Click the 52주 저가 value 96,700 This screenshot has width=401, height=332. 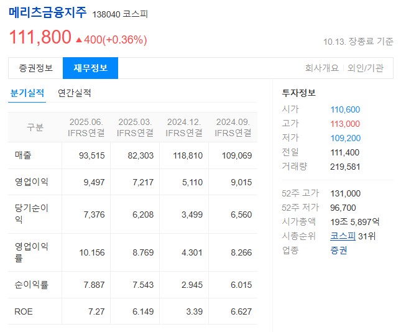point(343,208)
